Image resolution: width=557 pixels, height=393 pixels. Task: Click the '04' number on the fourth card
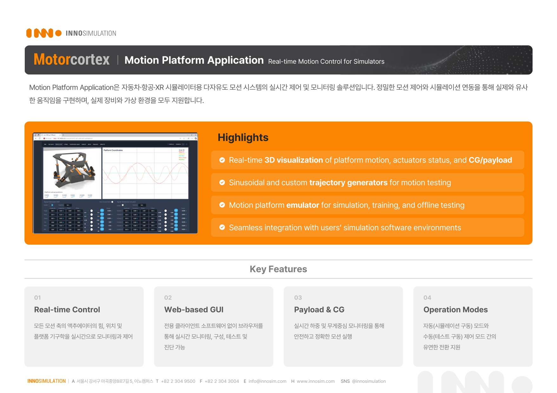pyautogui.click(x=427, y=298)
